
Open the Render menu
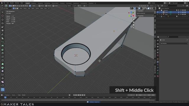point(12,3)
